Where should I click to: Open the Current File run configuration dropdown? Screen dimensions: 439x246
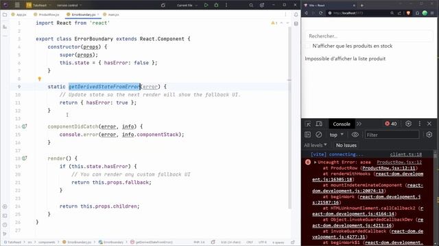[x=187, y=5]
